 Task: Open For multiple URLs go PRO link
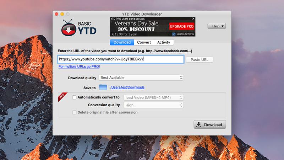(79, 66)
